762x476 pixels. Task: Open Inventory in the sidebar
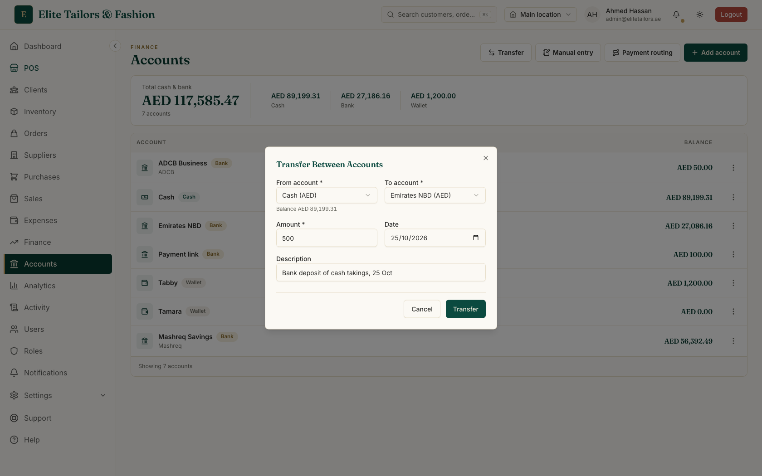pyautogui.click(x=58, y=112)
